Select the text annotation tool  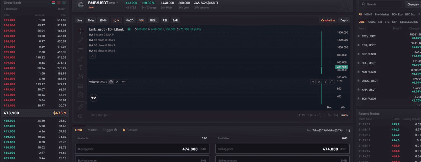click(x=81, y=67)
